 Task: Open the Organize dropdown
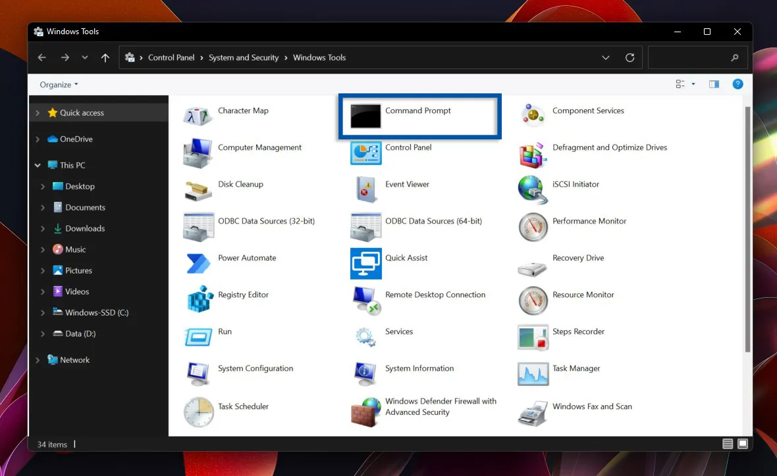coord(57,84)
